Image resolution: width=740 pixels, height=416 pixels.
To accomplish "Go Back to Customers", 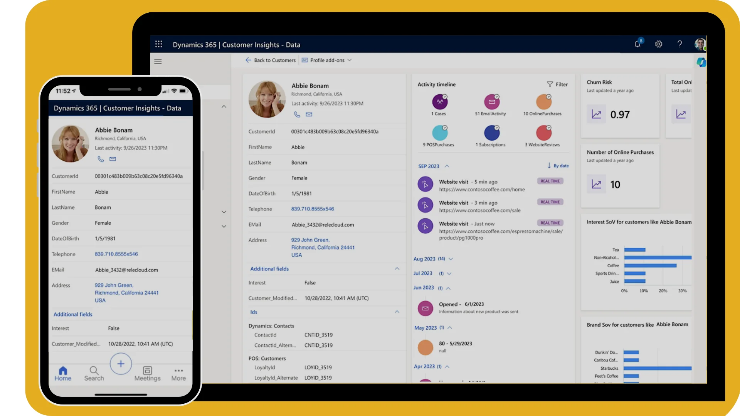I will pos(271,60).
